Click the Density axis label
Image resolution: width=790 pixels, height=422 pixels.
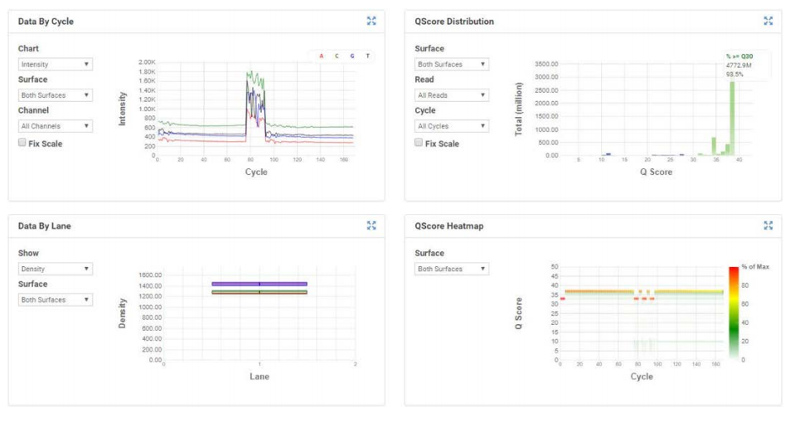(122, 313)
